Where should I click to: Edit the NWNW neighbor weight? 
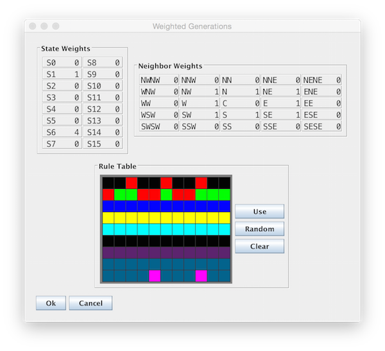click(x=159, y=80)
